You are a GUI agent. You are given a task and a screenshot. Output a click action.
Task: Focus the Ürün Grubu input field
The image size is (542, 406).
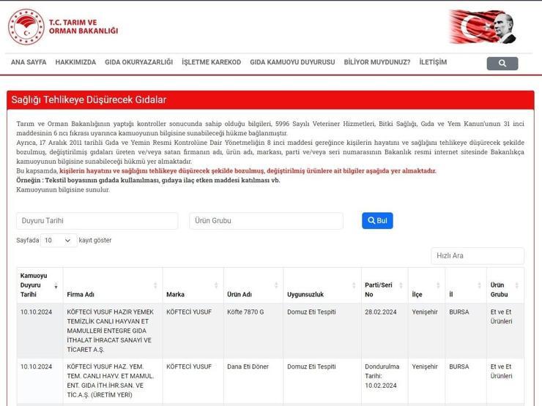click(266, 221)
